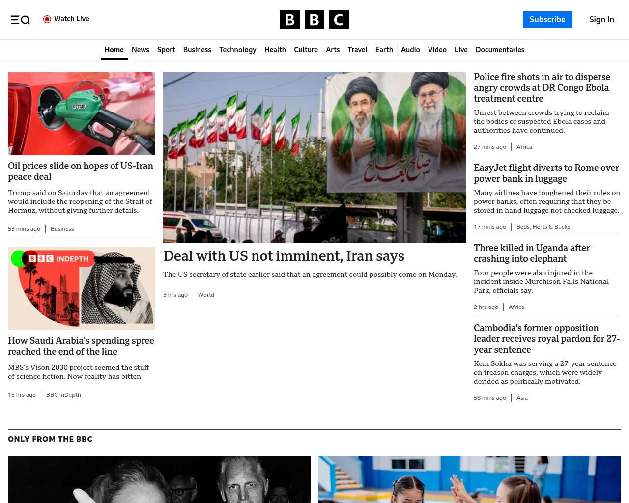Switch to the Technology tab
This screenshot has height=503, width=629.
point(238,50)
